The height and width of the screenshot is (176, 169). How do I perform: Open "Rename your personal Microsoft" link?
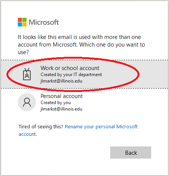point(101,126)
